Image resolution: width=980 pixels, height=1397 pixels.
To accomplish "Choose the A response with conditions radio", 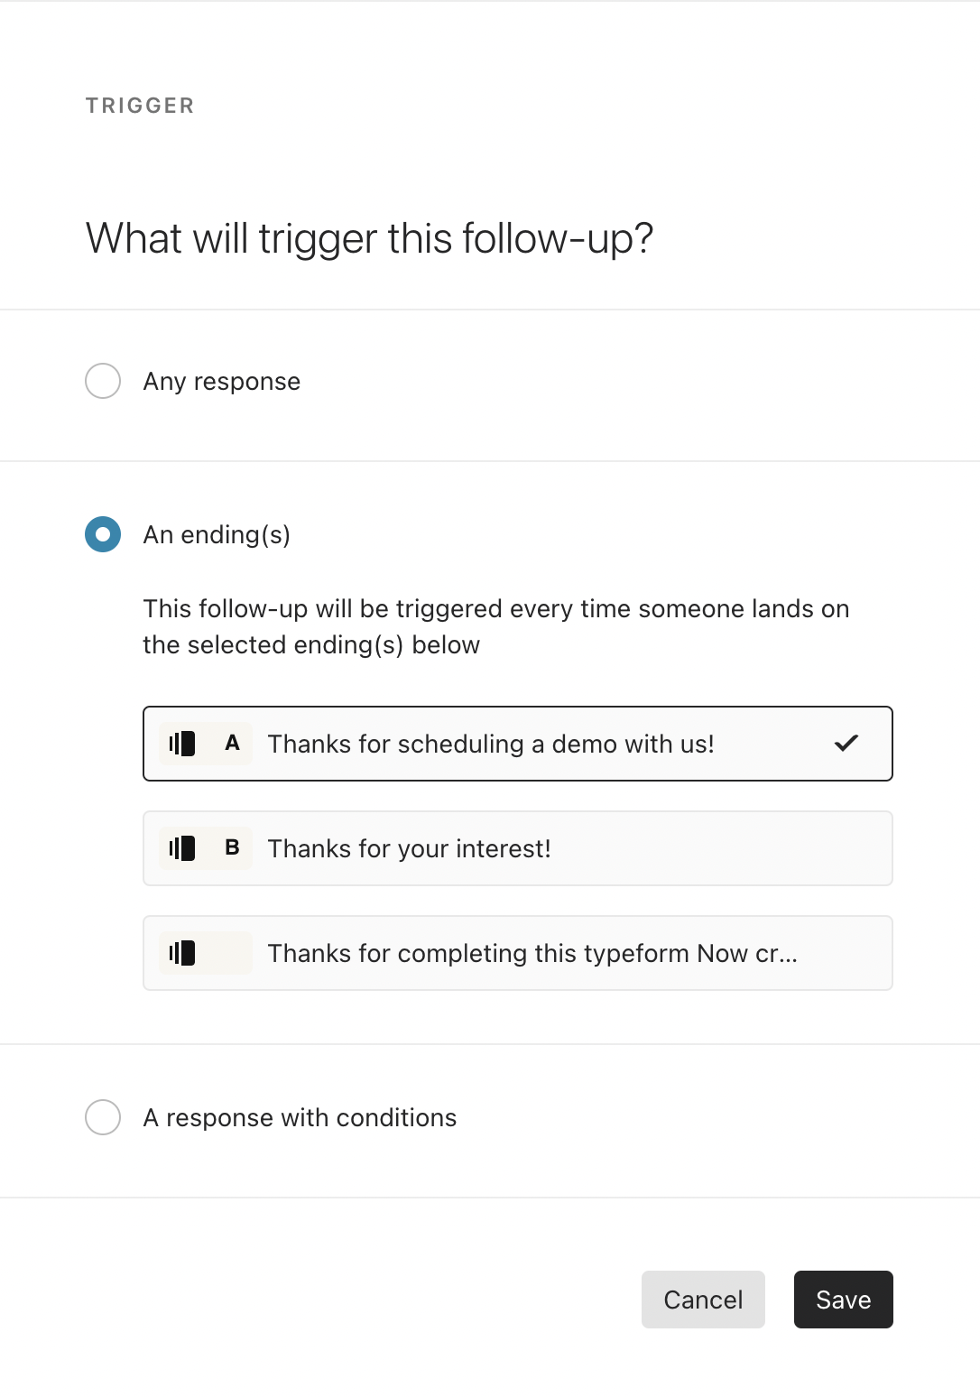I will (x=103, y=1117).
